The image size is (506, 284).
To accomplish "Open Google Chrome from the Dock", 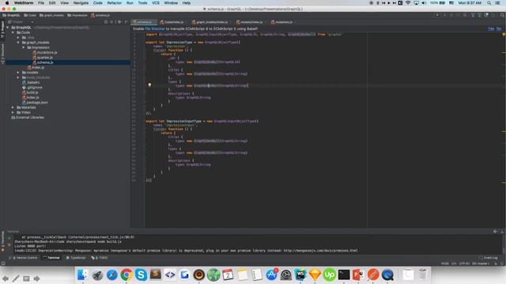I will [126, 275].
